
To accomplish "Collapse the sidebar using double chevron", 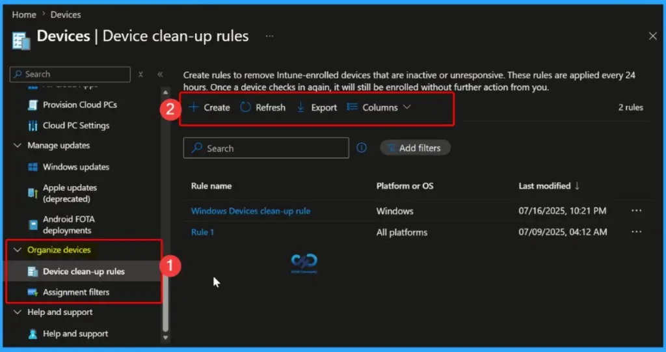I will click(x=160, y=74).
